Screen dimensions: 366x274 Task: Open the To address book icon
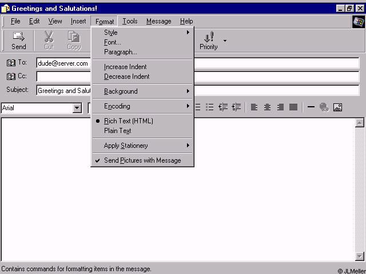pos(11,63)
